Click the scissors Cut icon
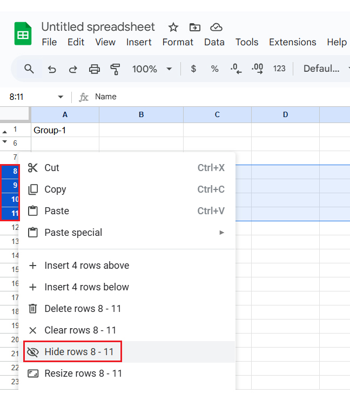The width and height of the screenshot is (350, 401). pos(33,168)
